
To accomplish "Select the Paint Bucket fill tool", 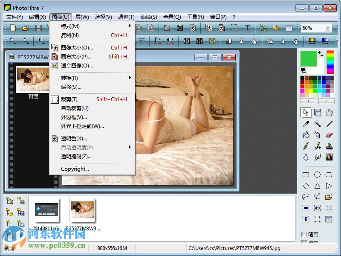I will pos(305,135).
